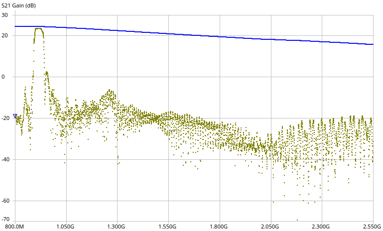383x231 pixels.
Task: Click the -40 y-axis label
Action: click(x=4, y=159)
